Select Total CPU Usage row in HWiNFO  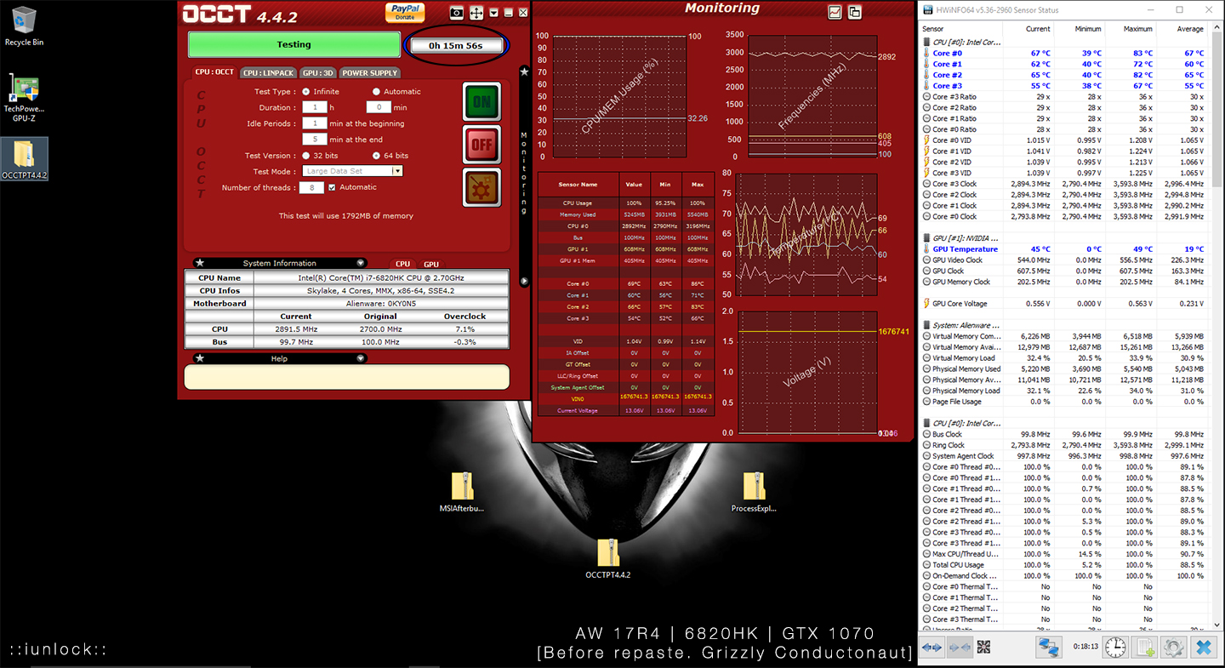[x=1063, y=565]
